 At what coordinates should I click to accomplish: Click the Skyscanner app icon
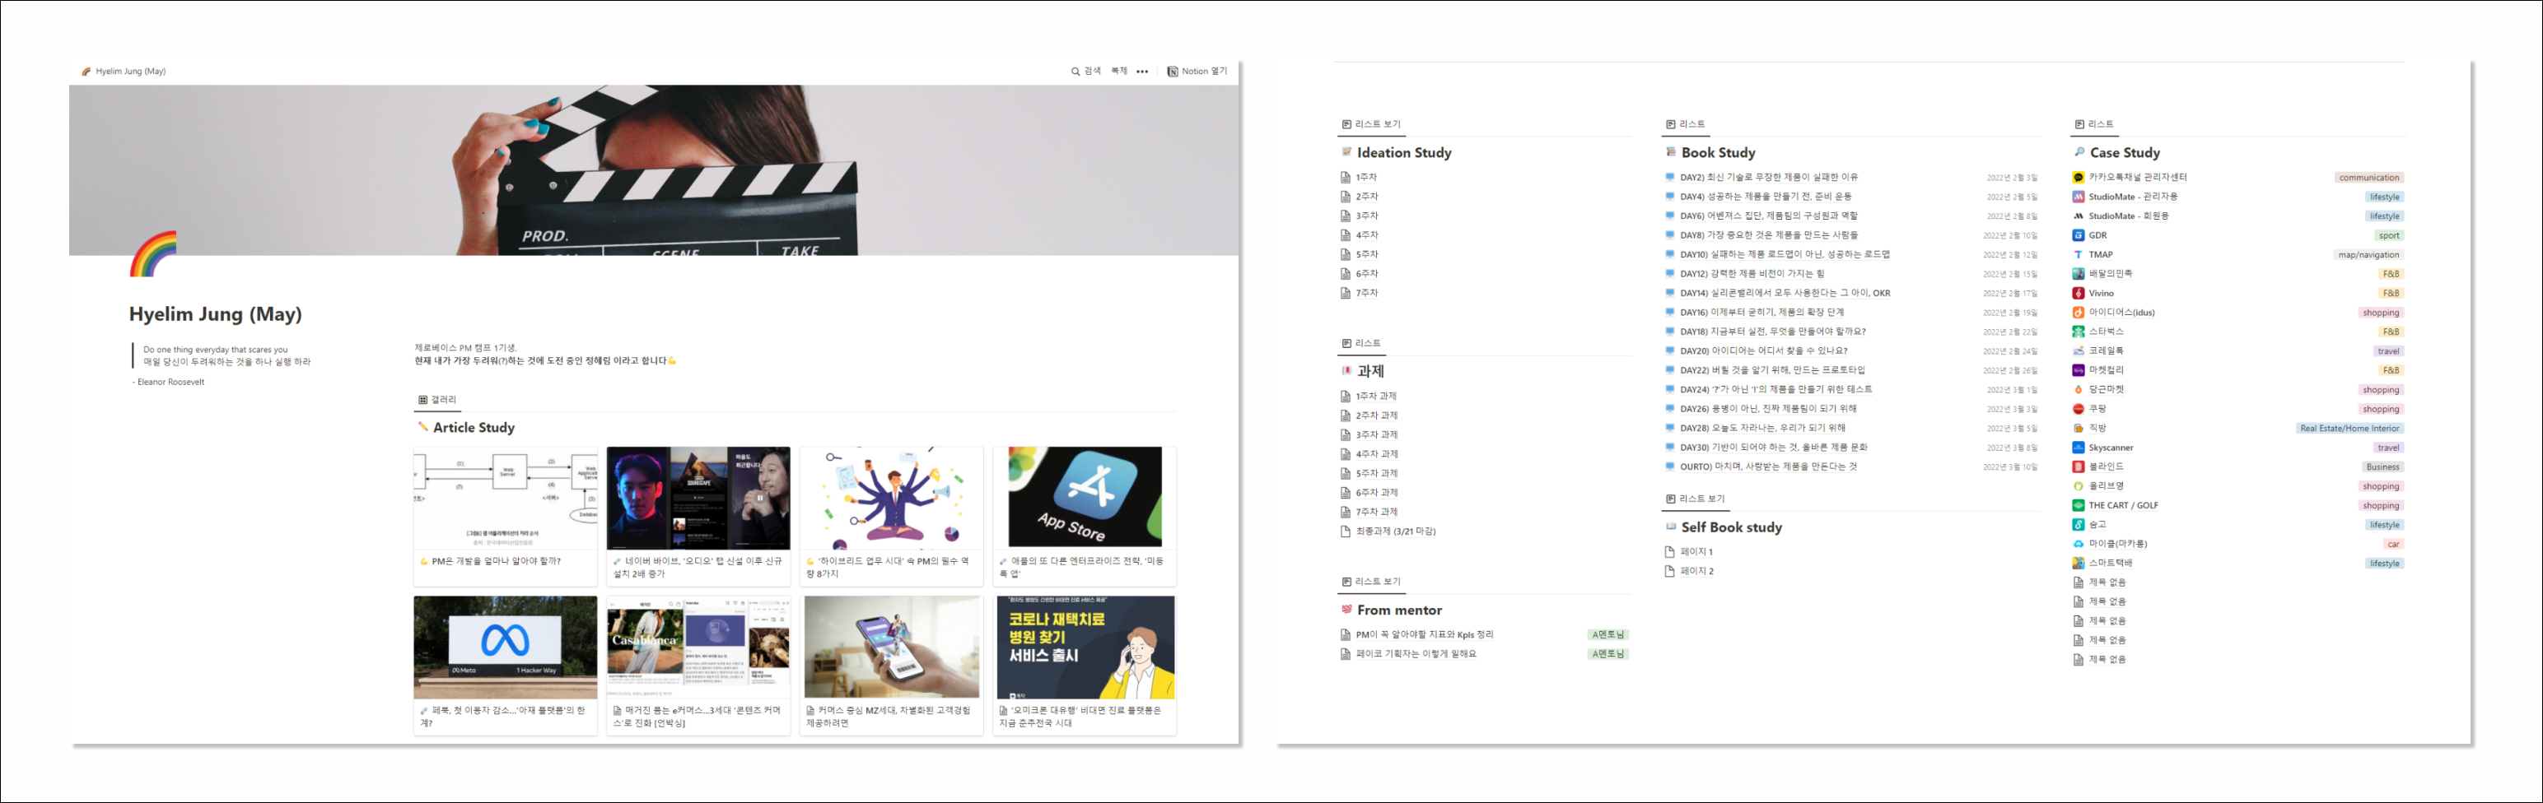coord(2078,447)
